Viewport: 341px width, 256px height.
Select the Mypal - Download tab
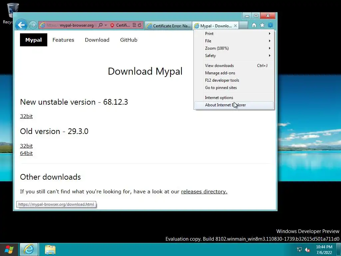tap(213, 26)
